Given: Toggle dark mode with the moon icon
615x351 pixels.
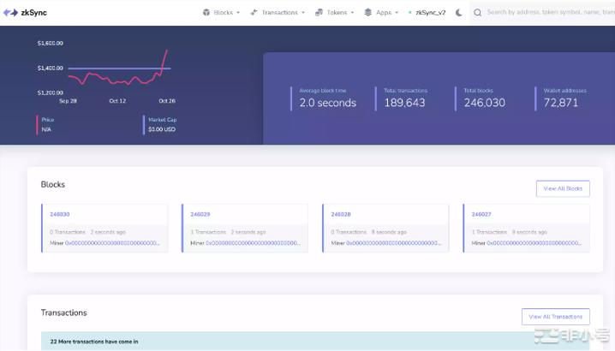Looking at the screenshot, I should (x=458, y=13).
